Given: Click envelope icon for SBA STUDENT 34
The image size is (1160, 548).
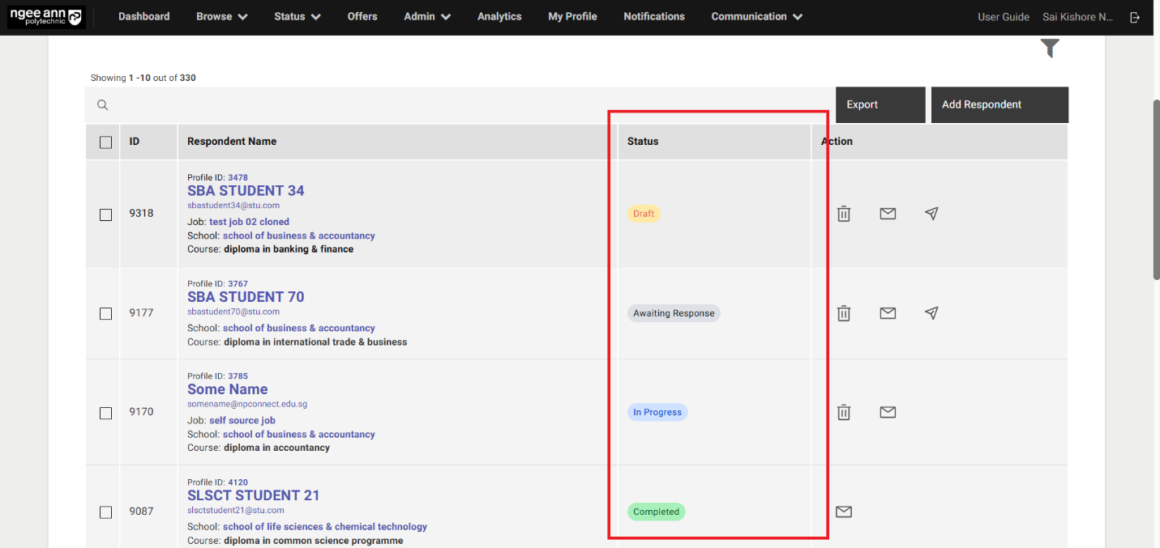Looking at the screenshot, I should point(888,214).
